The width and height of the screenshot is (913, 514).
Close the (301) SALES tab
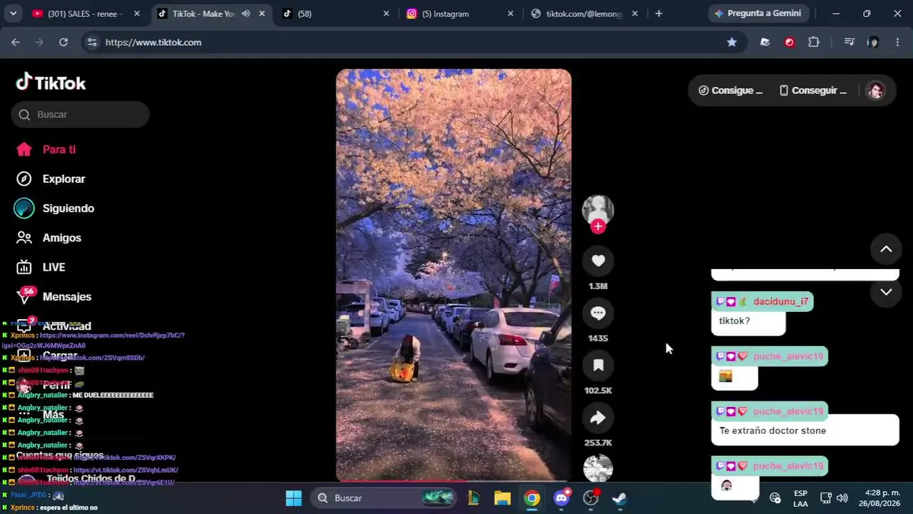[137, 14]
